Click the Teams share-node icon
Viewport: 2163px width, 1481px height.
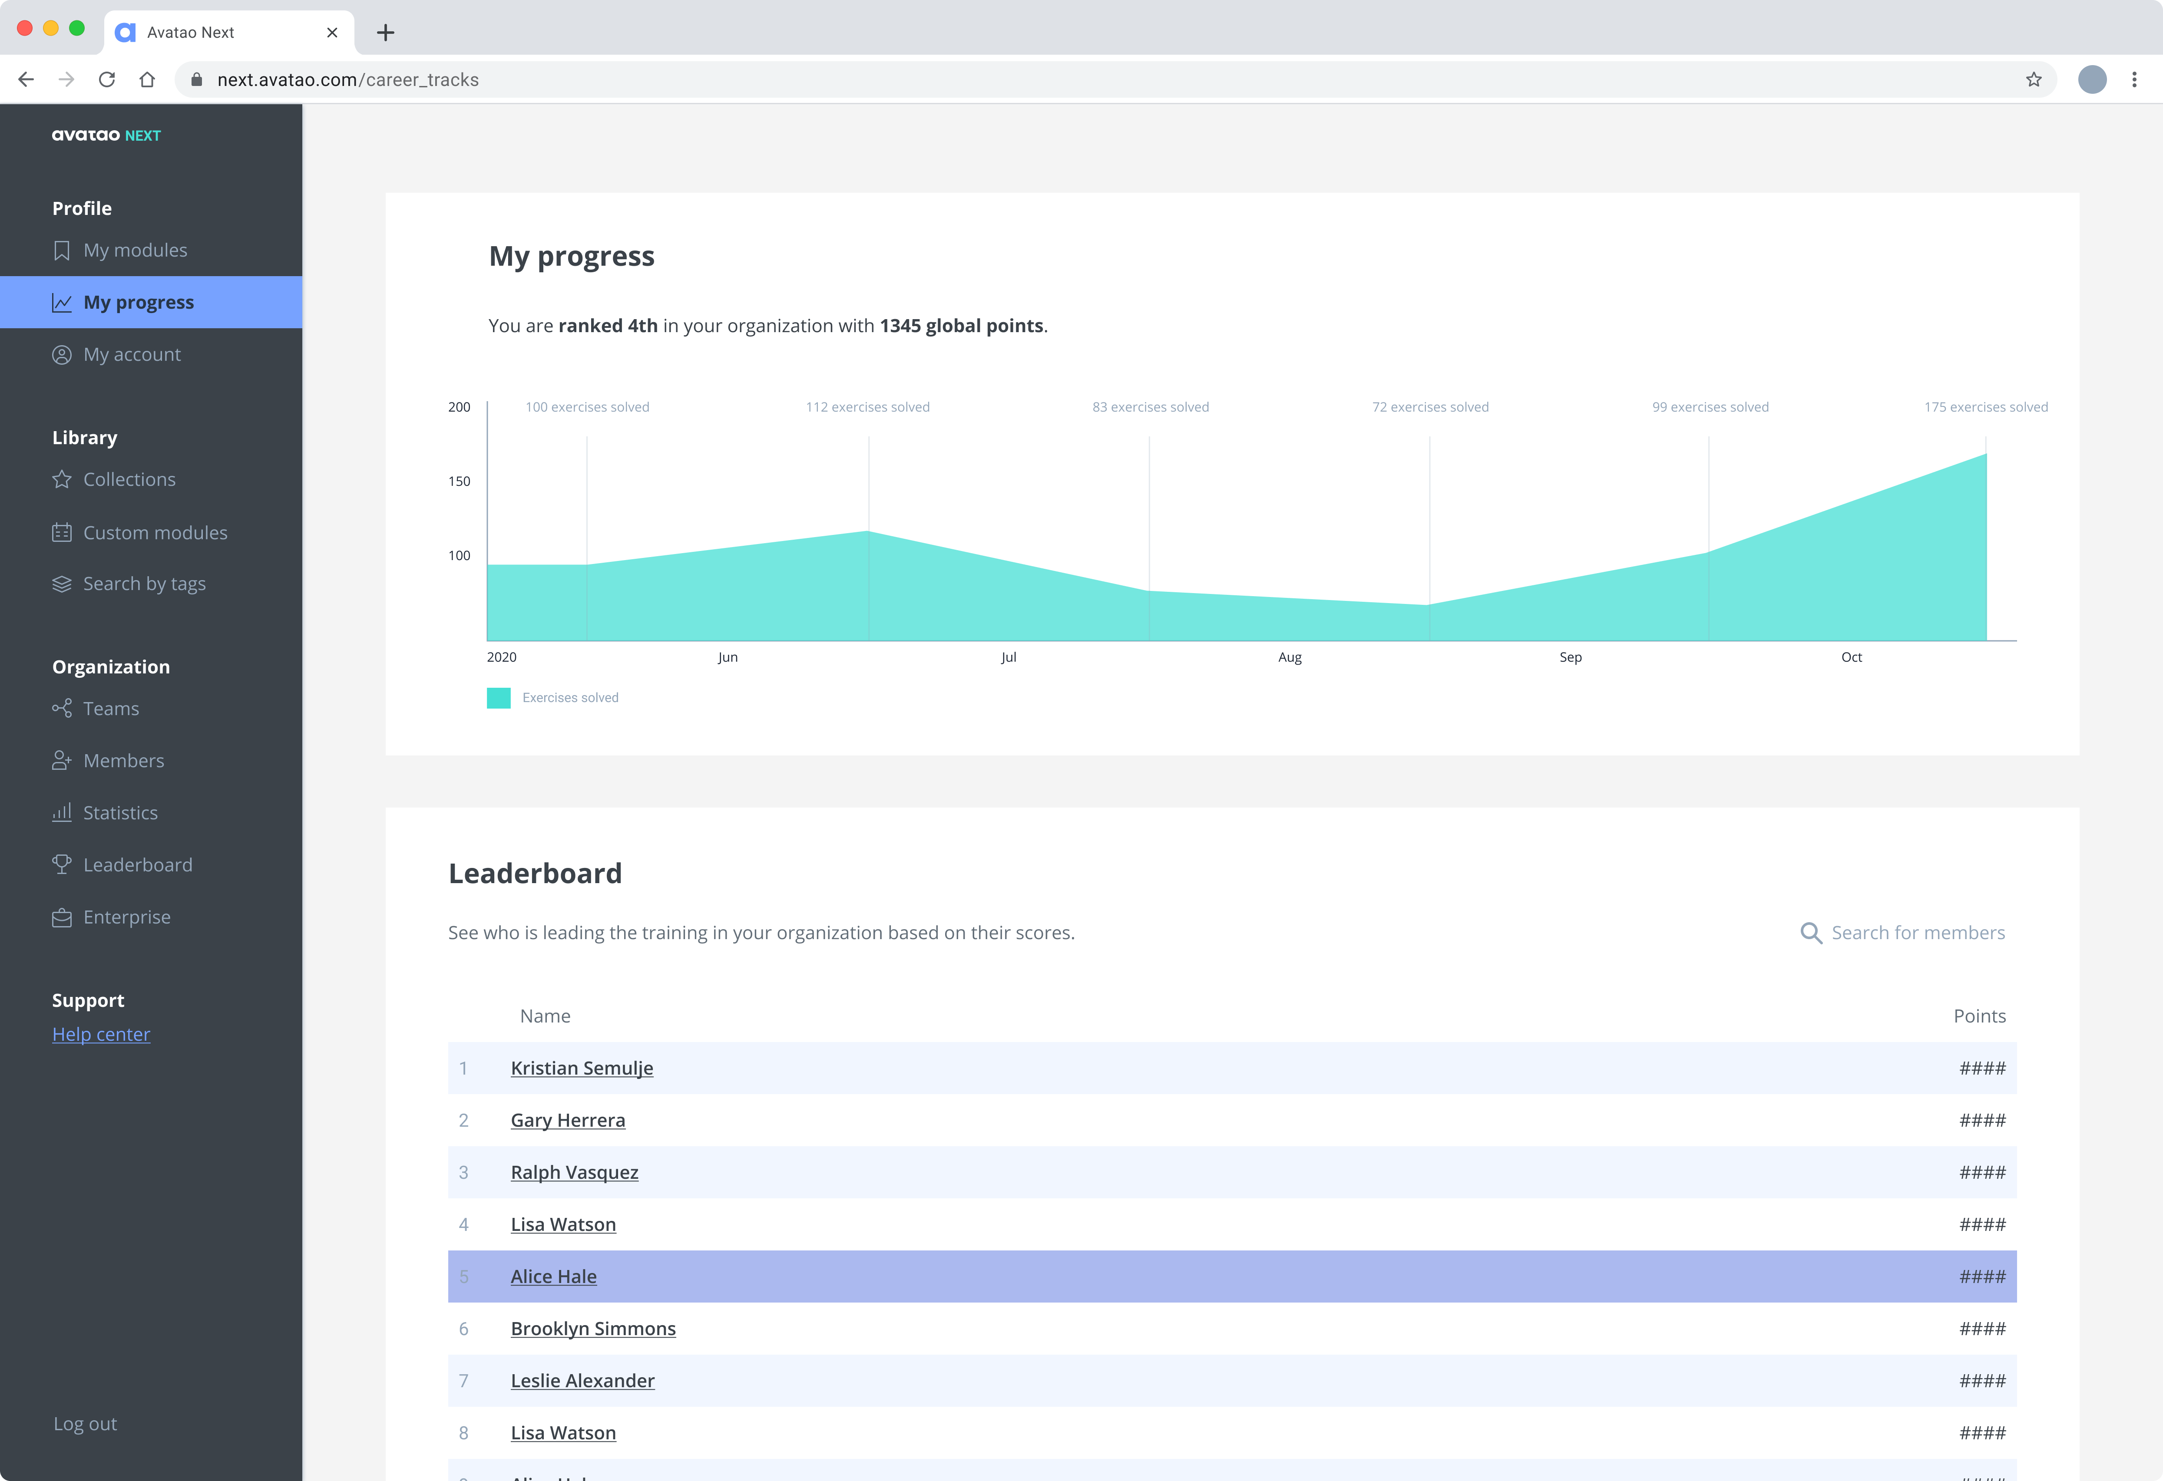click(61, 709)
